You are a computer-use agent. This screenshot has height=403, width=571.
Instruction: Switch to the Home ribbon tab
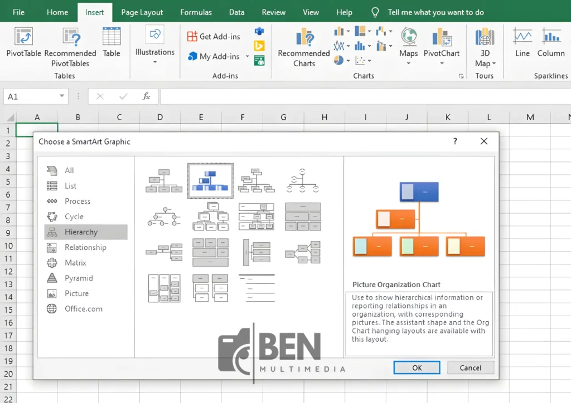[x=57, y=12]
